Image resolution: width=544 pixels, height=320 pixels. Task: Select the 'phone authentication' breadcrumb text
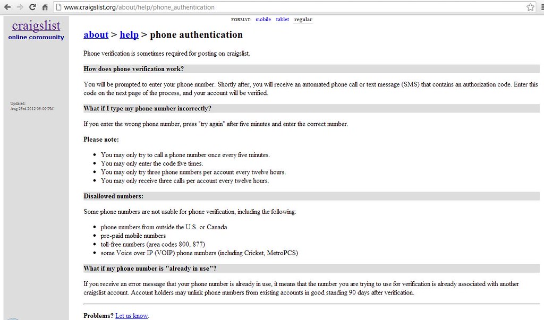coord(196,34)
